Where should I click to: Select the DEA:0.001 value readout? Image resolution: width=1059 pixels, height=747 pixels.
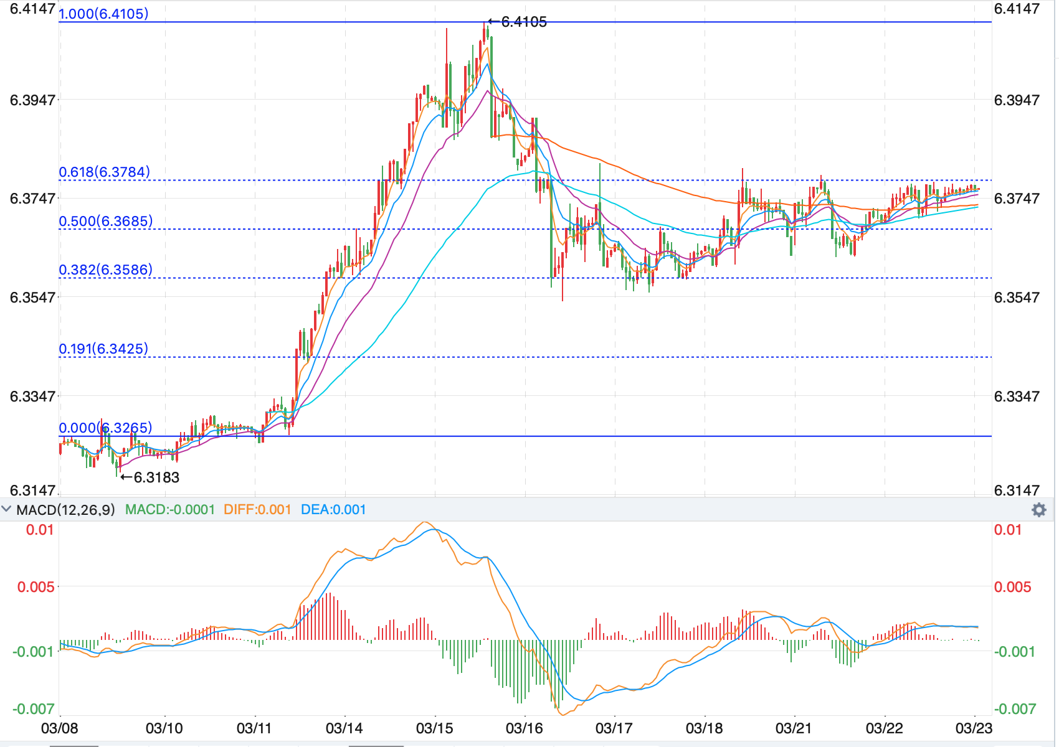tap(333, 510)
